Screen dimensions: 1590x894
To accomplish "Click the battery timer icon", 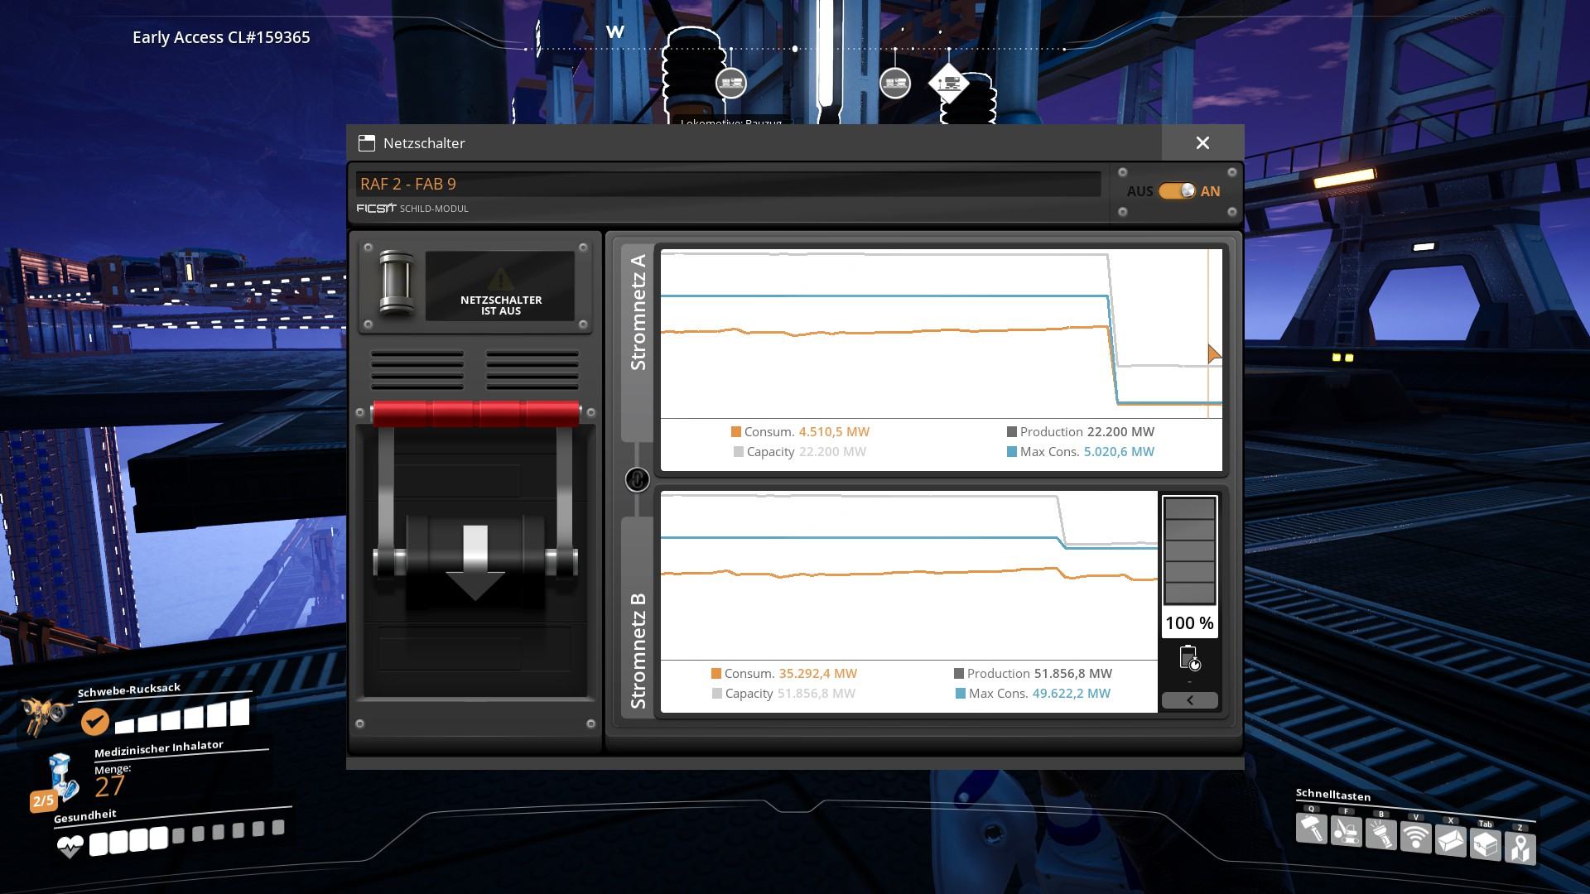I will [x=1190, y=658].
